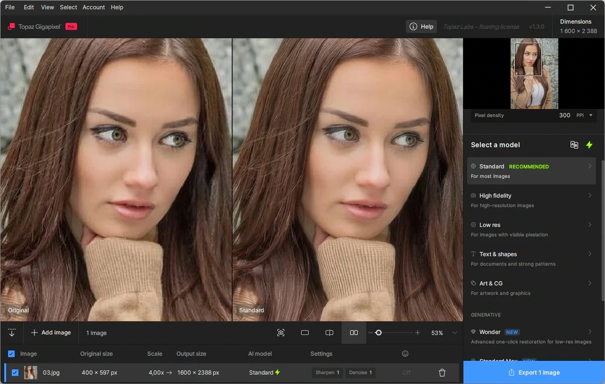Click the Output size column header

[191, 354]
